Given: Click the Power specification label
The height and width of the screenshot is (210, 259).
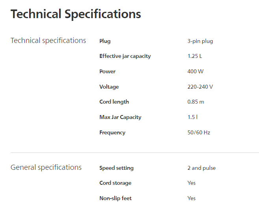Looking at the screenshot, I should tap(107, 71).
